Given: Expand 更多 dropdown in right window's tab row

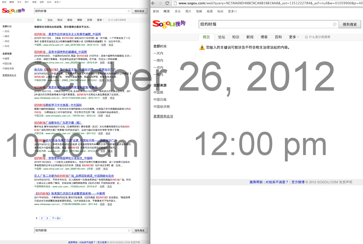Looking at the screenshot, I should coord(294,37).
